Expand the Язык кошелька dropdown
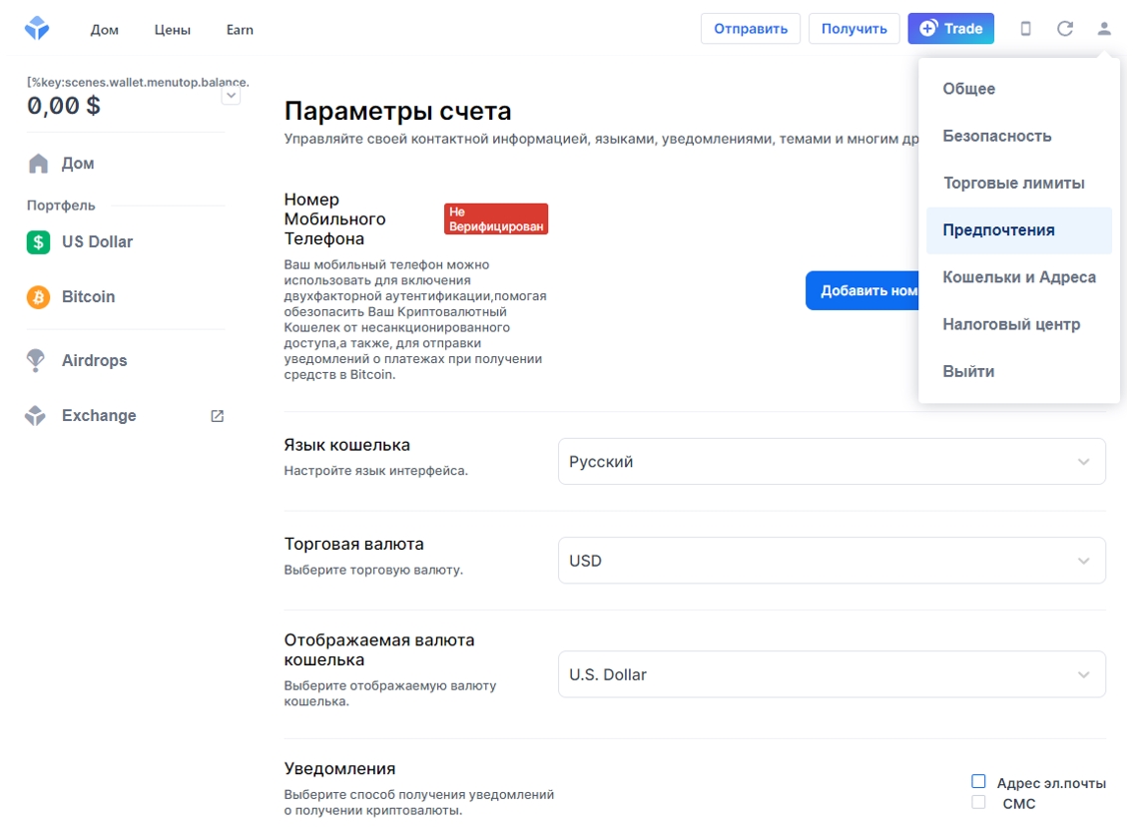The height and width of the screenshot is (827, 1137). 832,461
